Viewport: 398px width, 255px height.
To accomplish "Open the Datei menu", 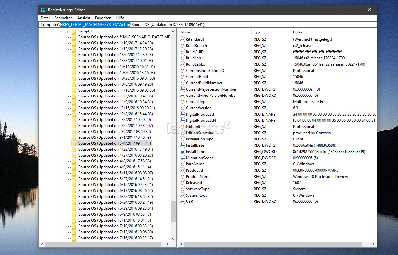I will pos(45,18).
